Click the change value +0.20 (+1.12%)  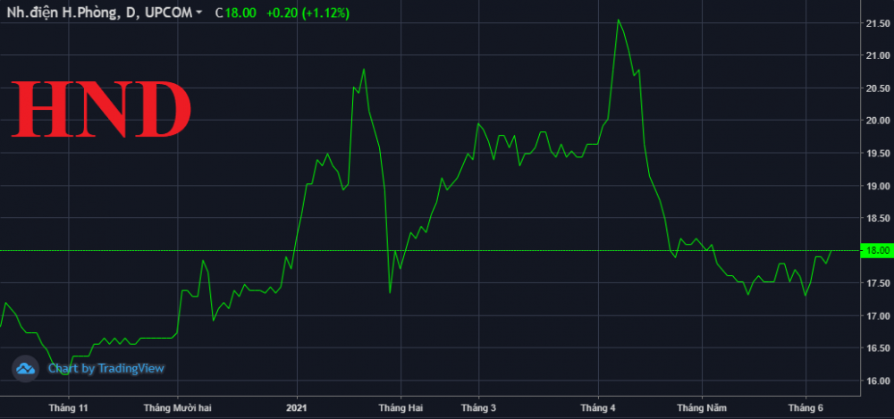(x=308, y=13)
